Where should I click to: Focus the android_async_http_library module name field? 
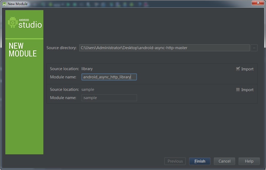click(x=109, y=77)
